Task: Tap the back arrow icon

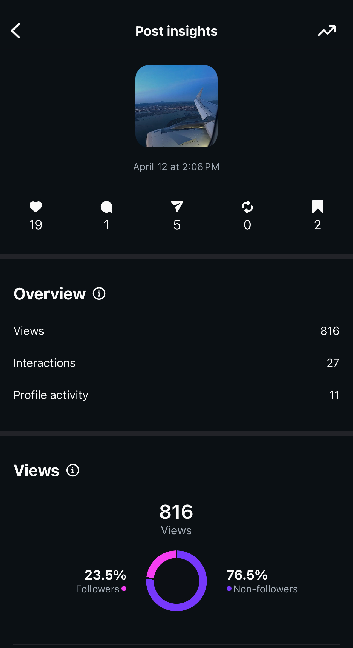Action: pyautogui.click(x=16, y=31)
